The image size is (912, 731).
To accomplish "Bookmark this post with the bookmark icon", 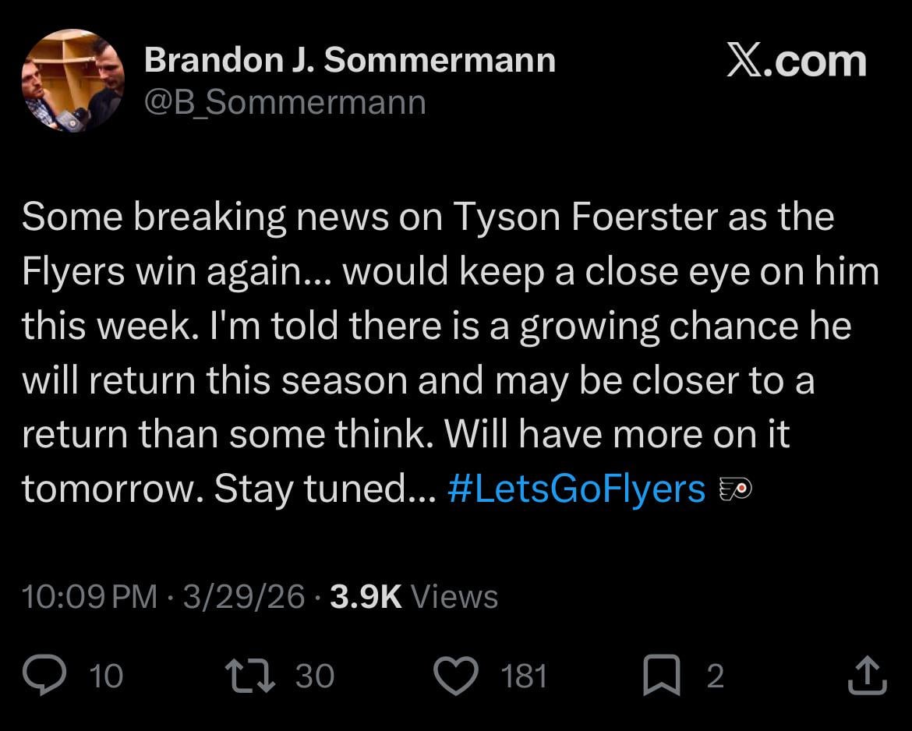I will coord(662,676).
